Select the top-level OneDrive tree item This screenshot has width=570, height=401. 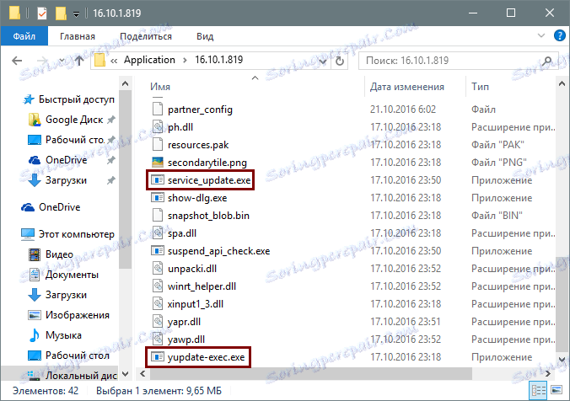(x=60, y=207)
